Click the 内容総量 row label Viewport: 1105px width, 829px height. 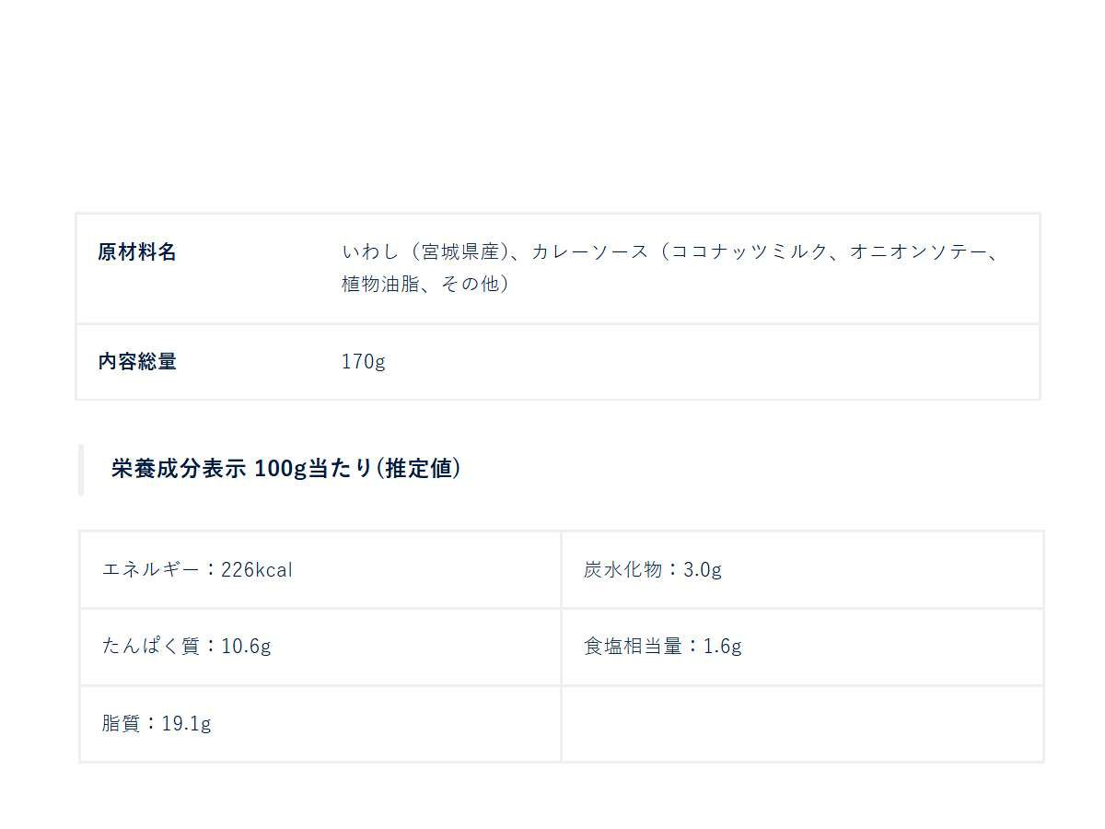click(x=137, y=362)
